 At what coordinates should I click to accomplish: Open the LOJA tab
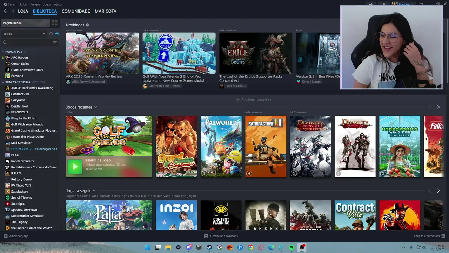[x=23, y=11]
